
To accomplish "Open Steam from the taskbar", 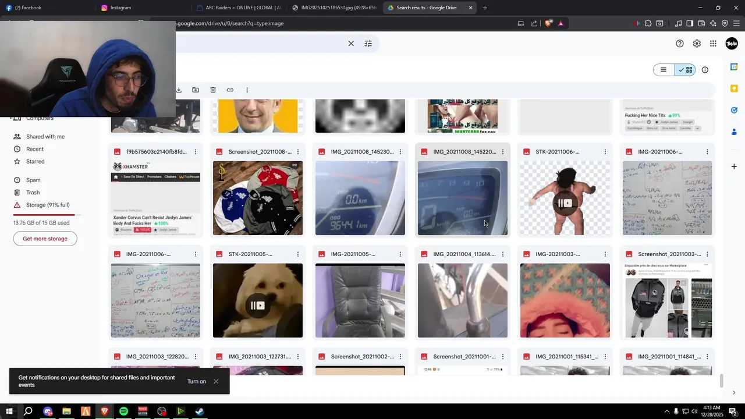I will pos(199,411).
